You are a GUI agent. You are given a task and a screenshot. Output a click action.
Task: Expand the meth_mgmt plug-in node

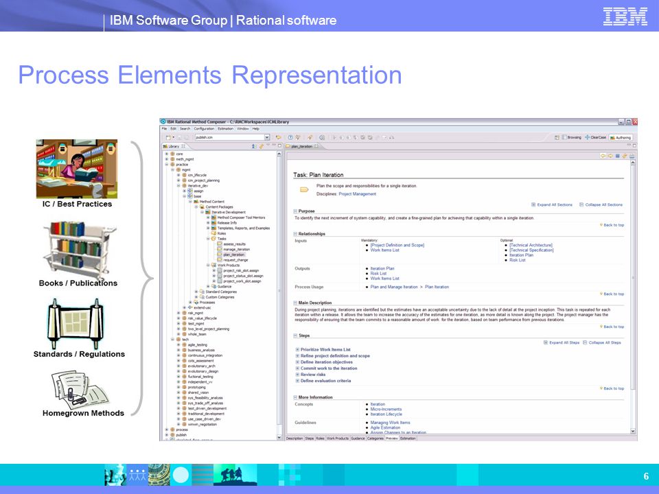[166, 159]
